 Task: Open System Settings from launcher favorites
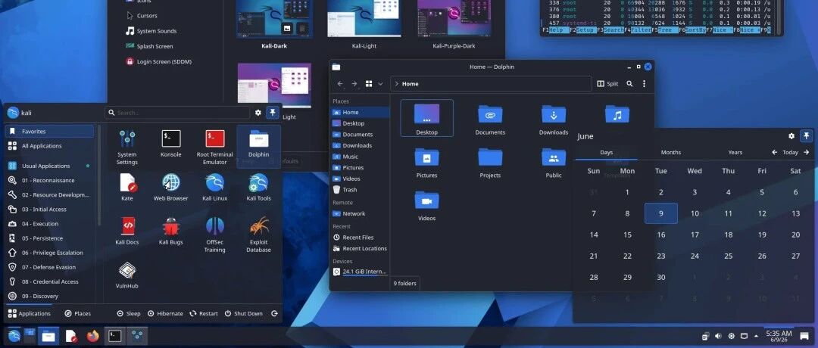[x=126, y=147]
